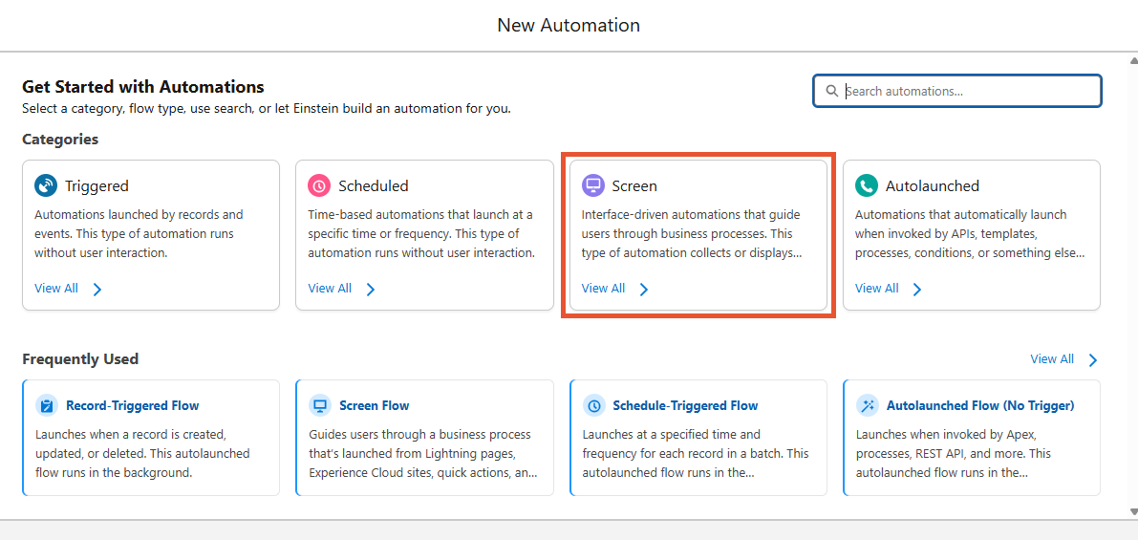Open View All link for Frequently Used
The height and width of the screenshot is (540, 1138).
coord(1052,359)
